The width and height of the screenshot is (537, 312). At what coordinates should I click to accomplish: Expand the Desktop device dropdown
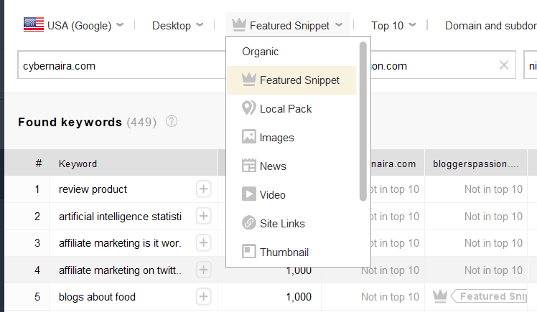click(x=178, y=26)
